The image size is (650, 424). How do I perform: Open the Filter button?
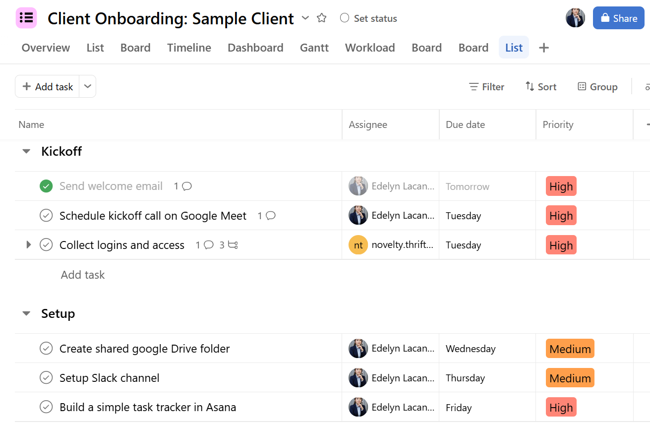486,87
